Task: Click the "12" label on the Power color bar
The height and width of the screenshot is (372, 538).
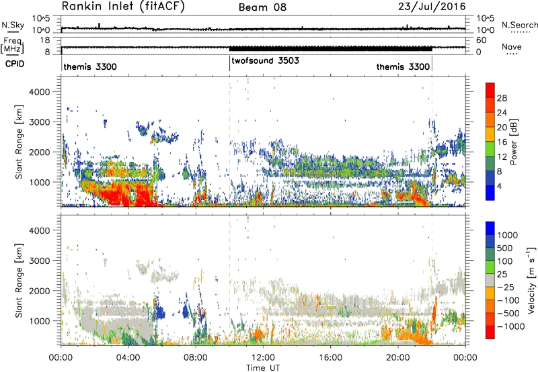Action: [x=502, y=156]
